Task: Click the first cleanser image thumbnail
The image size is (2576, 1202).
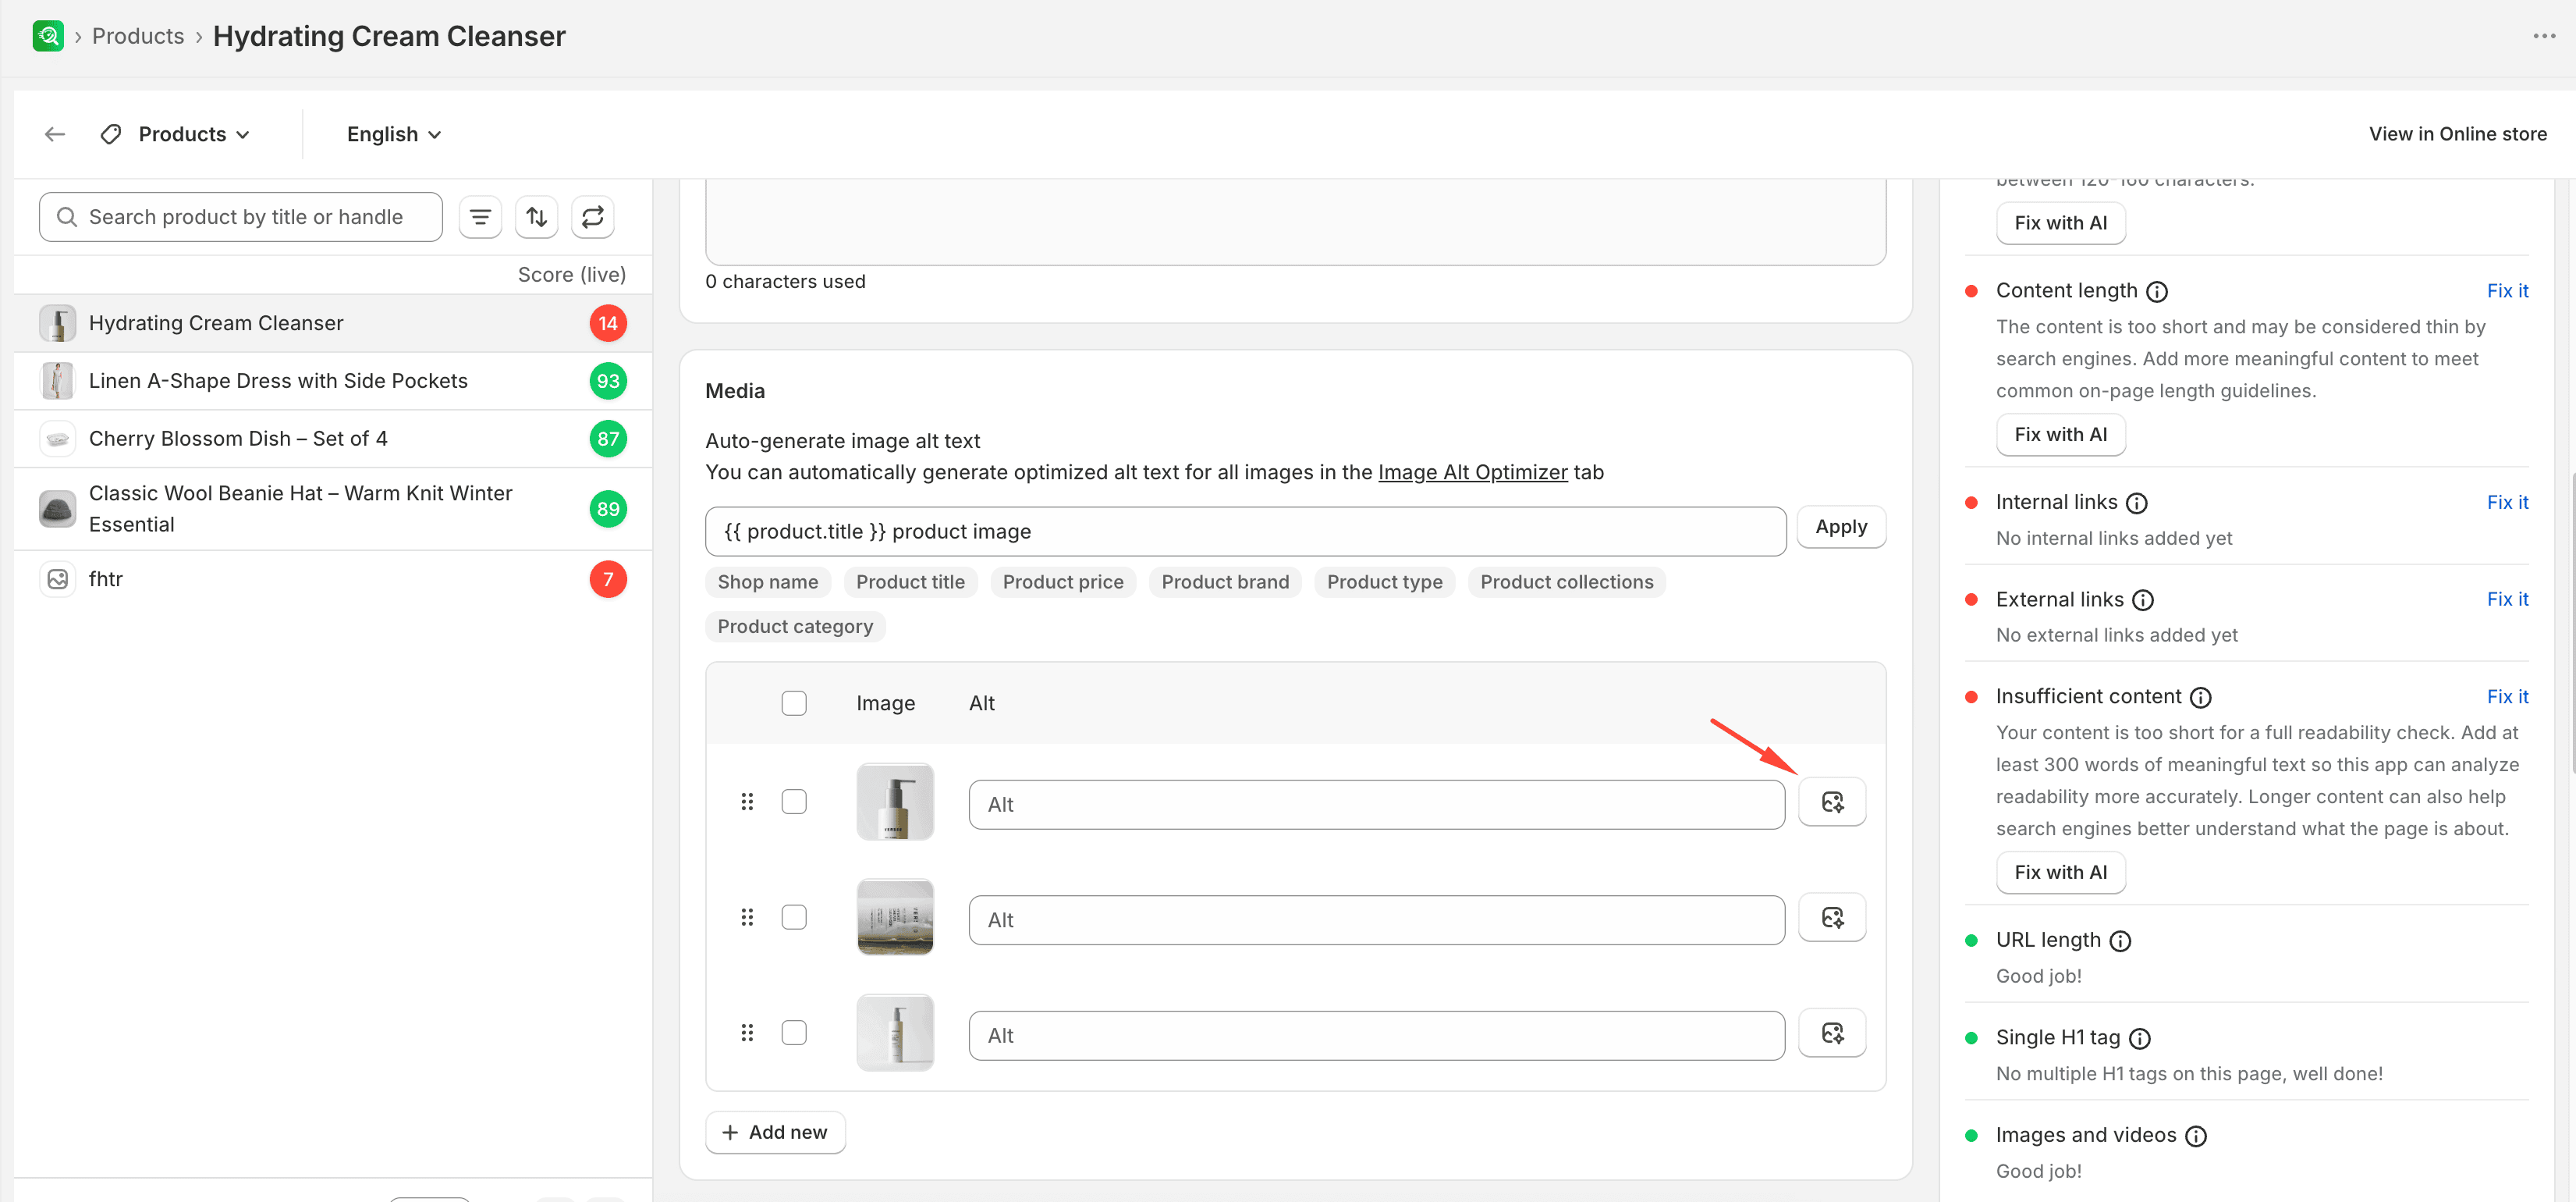Action: pyautogui.click(x=895, y=802)
